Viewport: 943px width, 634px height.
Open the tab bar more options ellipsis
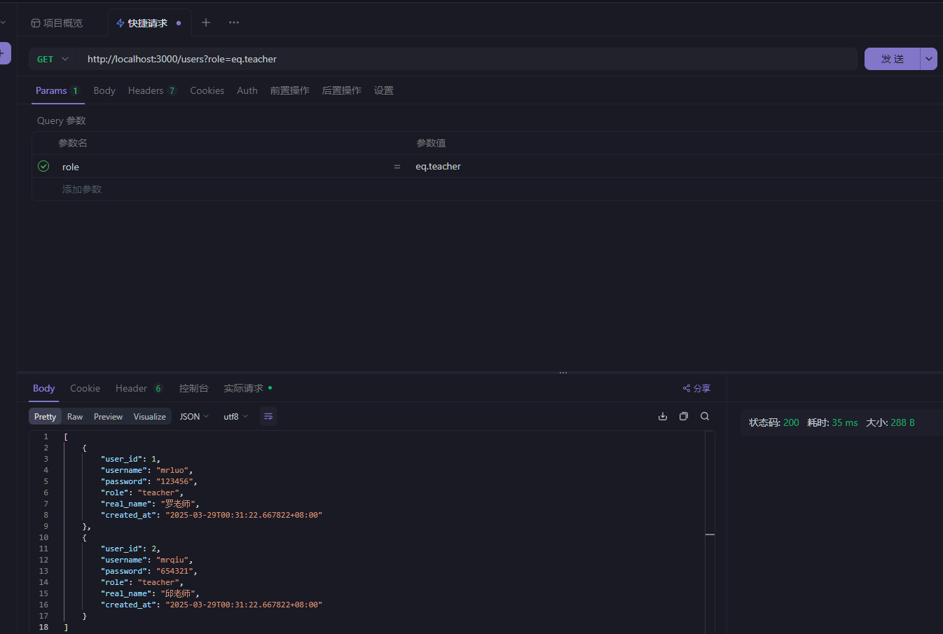coord(234,22)
